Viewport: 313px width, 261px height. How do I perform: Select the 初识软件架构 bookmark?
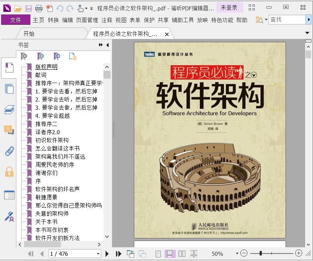click(x=52, y=140)
